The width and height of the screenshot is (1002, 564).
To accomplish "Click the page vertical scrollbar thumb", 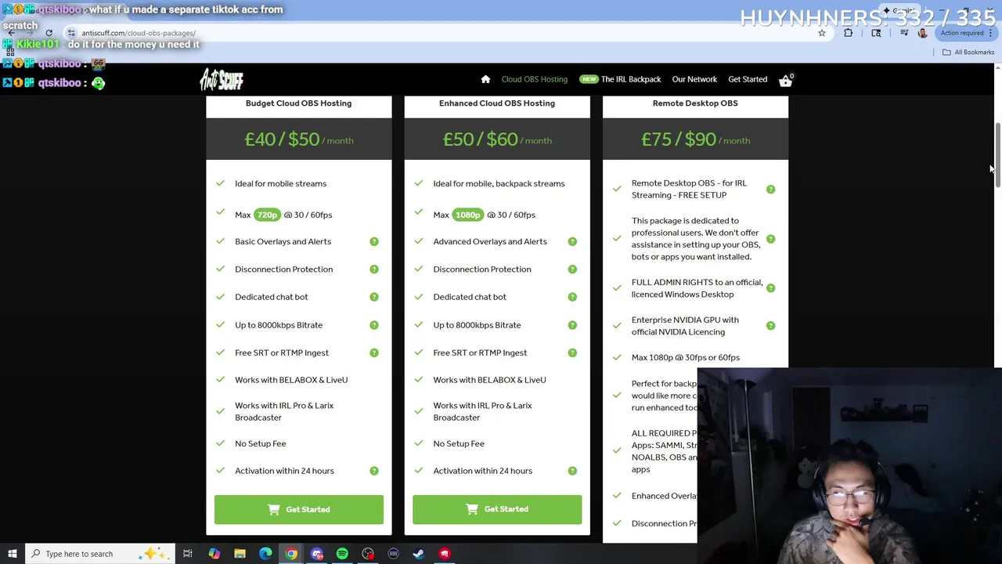I will pos(997,155).
